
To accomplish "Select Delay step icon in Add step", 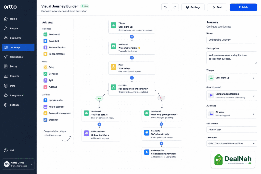I will 45,67.
